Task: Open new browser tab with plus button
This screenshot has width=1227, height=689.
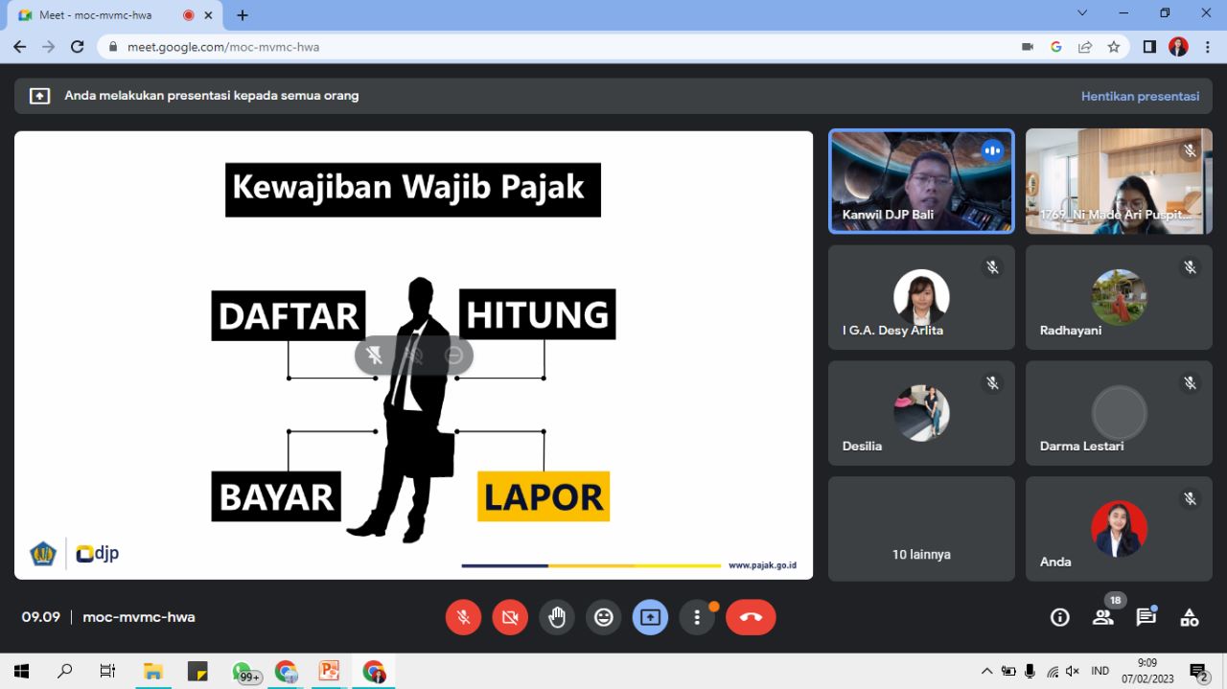Action: click(x=243, y=15)
